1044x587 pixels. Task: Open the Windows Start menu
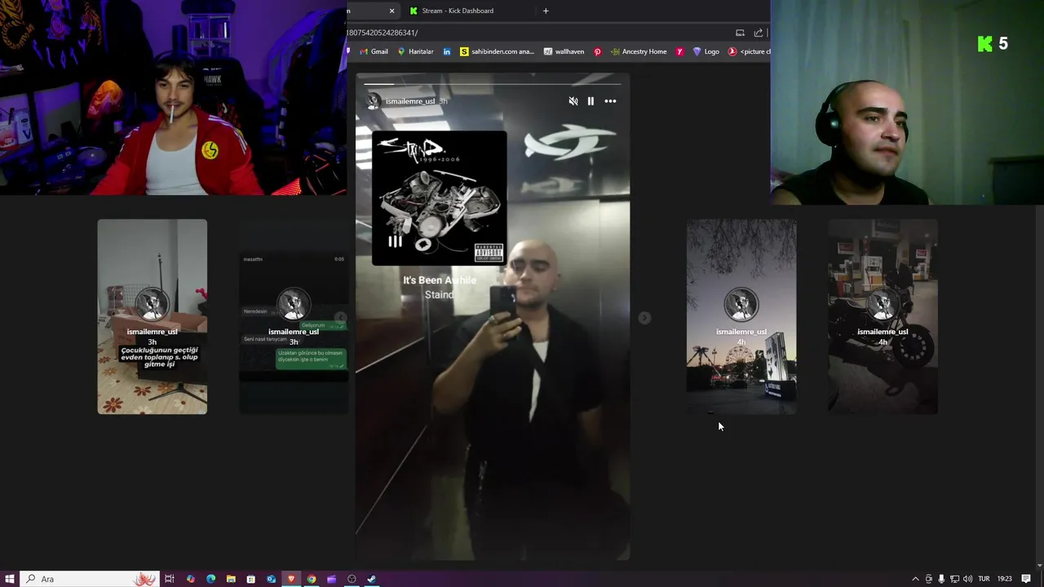coord(10,579)
